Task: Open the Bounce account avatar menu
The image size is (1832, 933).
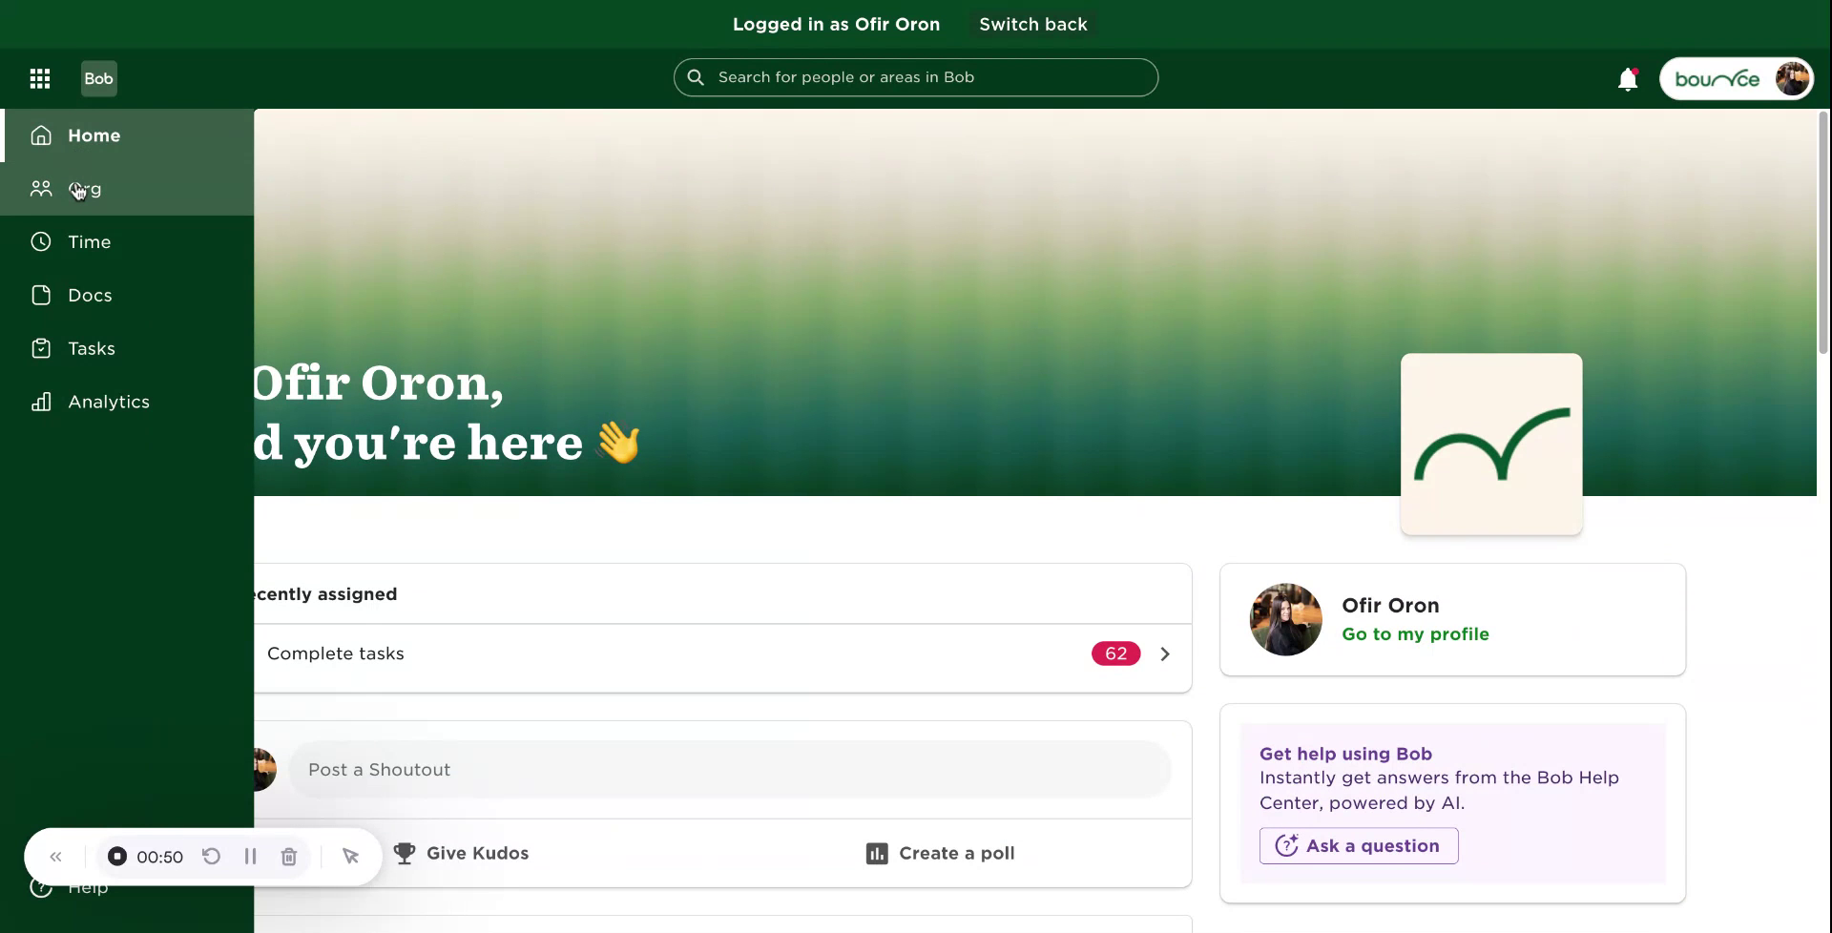Action: (x=1793, y=78)
